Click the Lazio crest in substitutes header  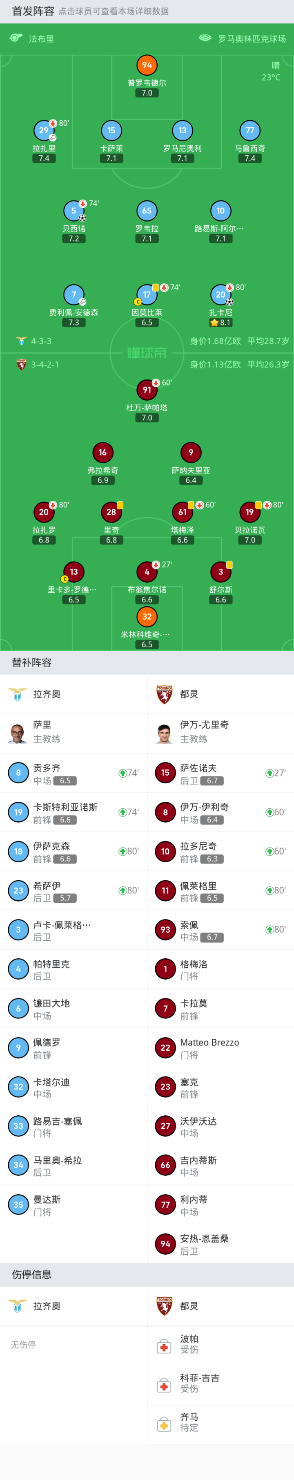[18, 694]
